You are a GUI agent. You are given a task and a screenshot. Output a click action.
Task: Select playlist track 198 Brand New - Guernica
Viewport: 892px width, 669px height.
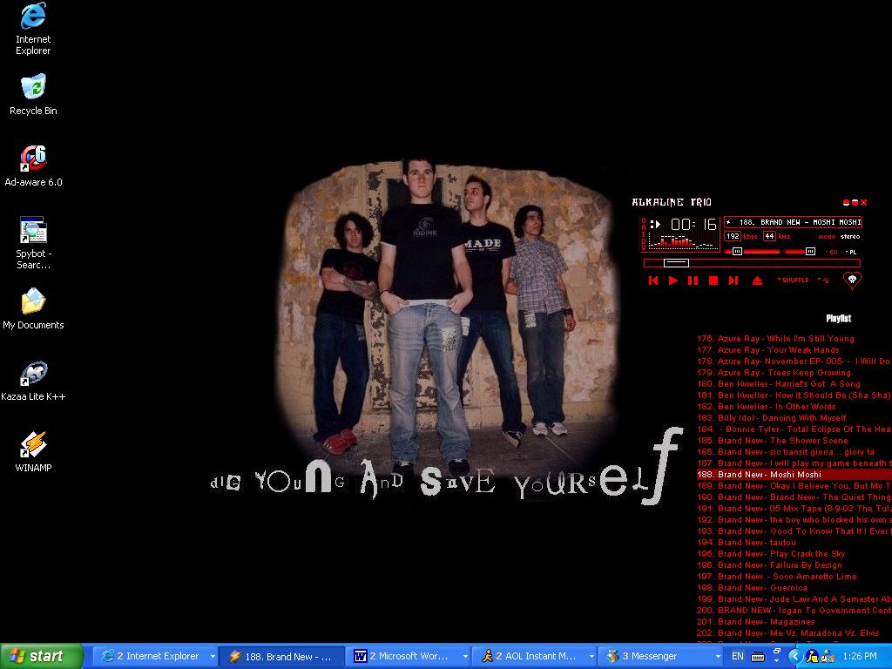coord(751,588)
